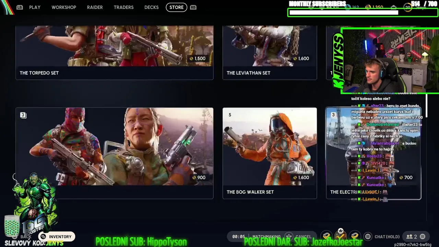
Task: Click the 900 price tag
Action: (199, 177)
